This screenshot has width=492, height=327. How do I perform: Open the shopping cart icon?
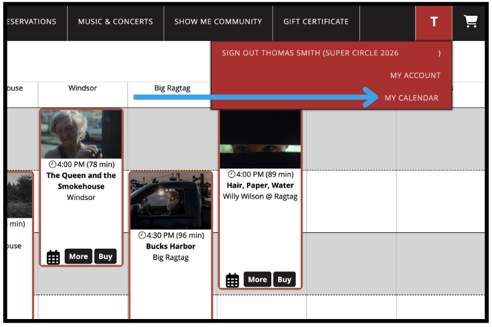[x=471, y=22]
